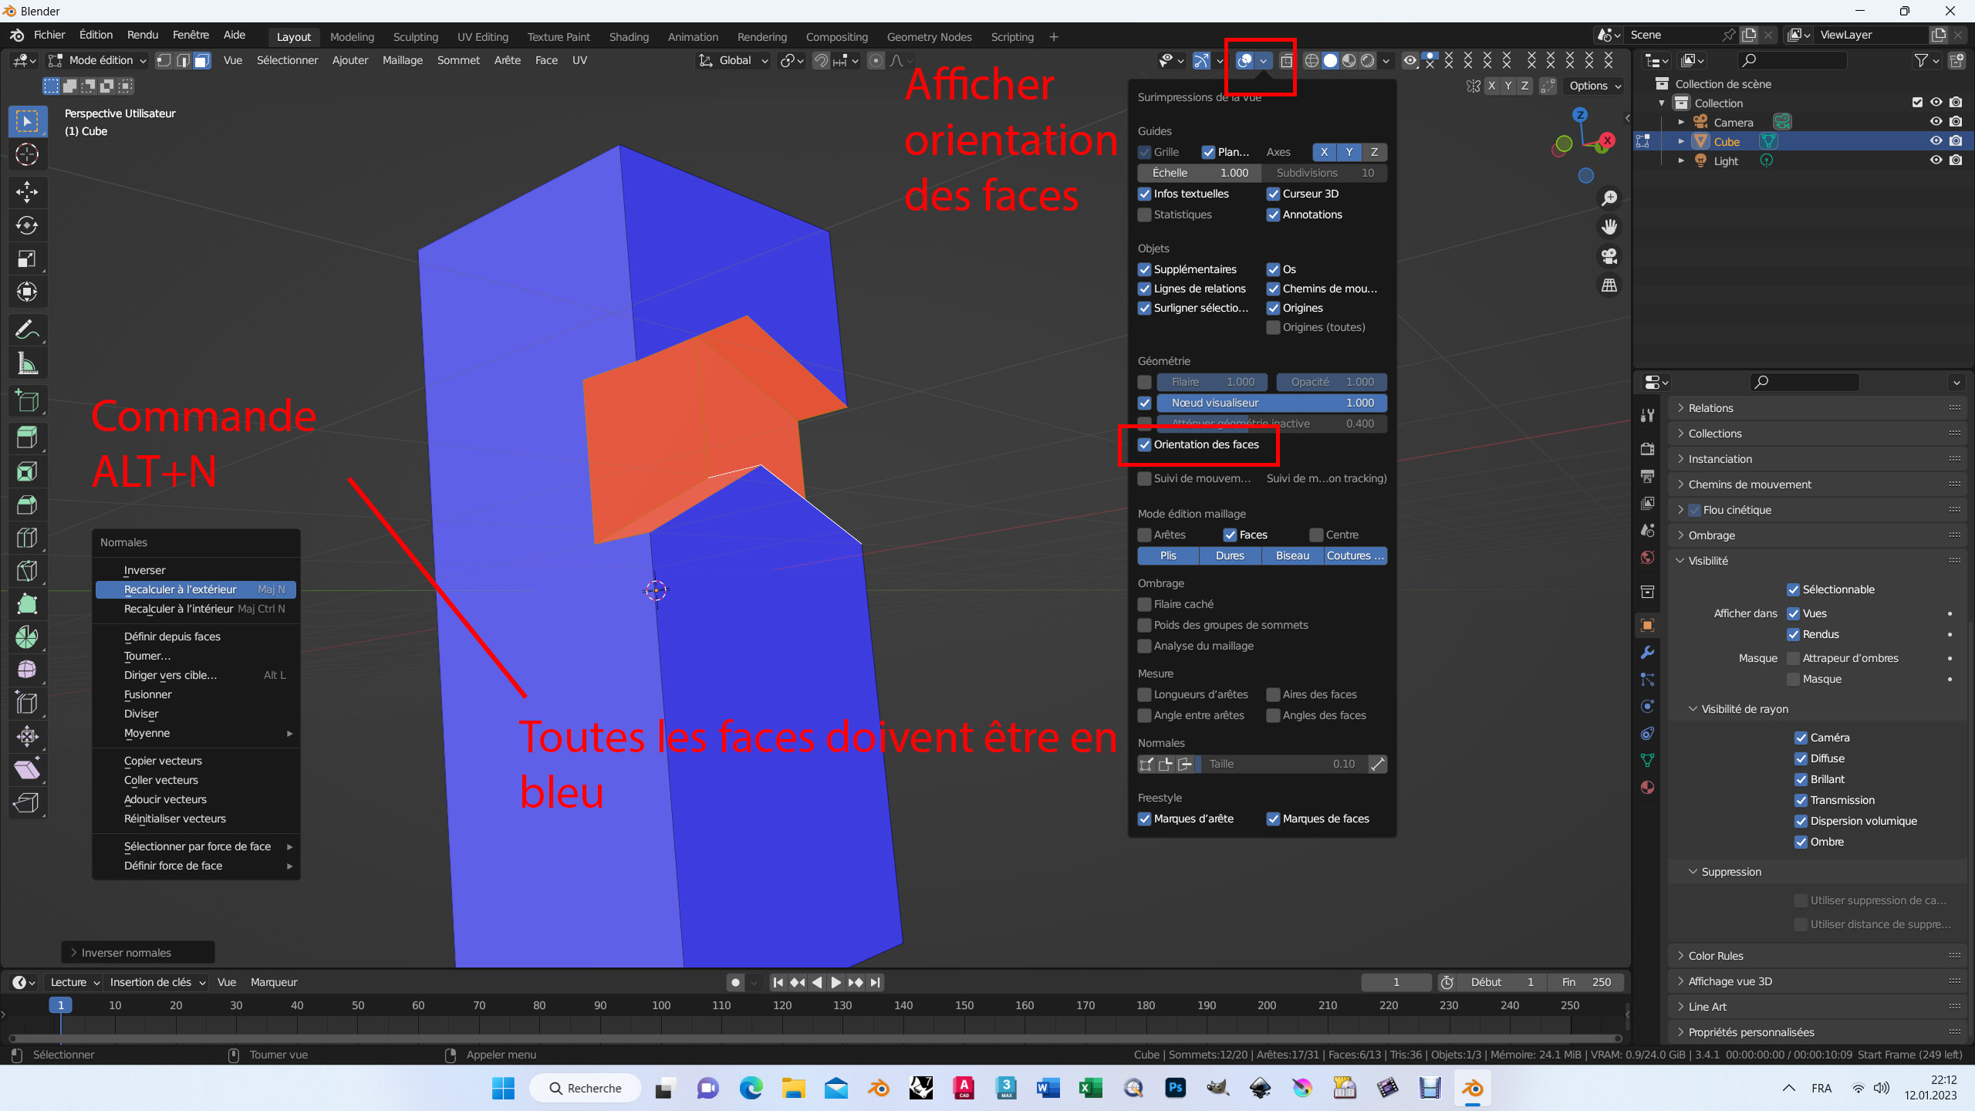The image size is (1975, 1111).
Task: Hide the Light object in outliner
Action: [1936, 160]
